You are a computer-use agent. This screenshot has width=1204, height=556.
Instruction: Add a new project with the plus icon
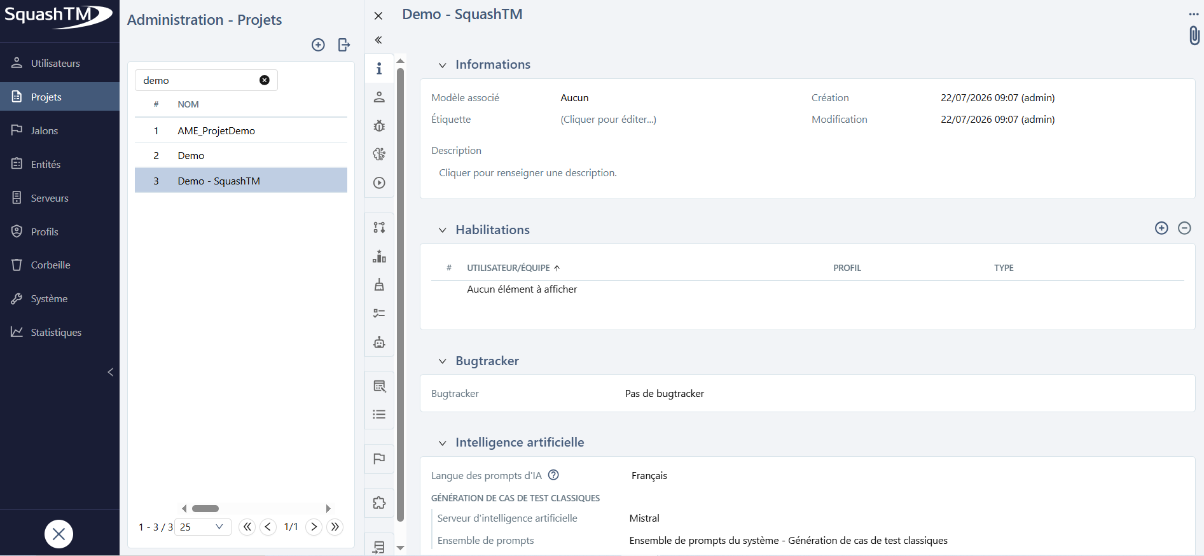click(318, 45)
